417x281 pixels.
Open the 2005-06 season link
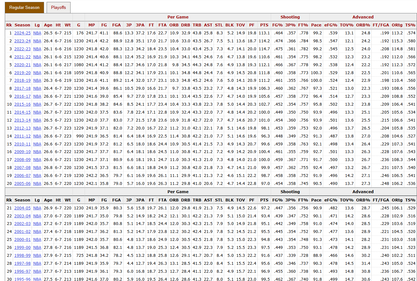[22, 184]
